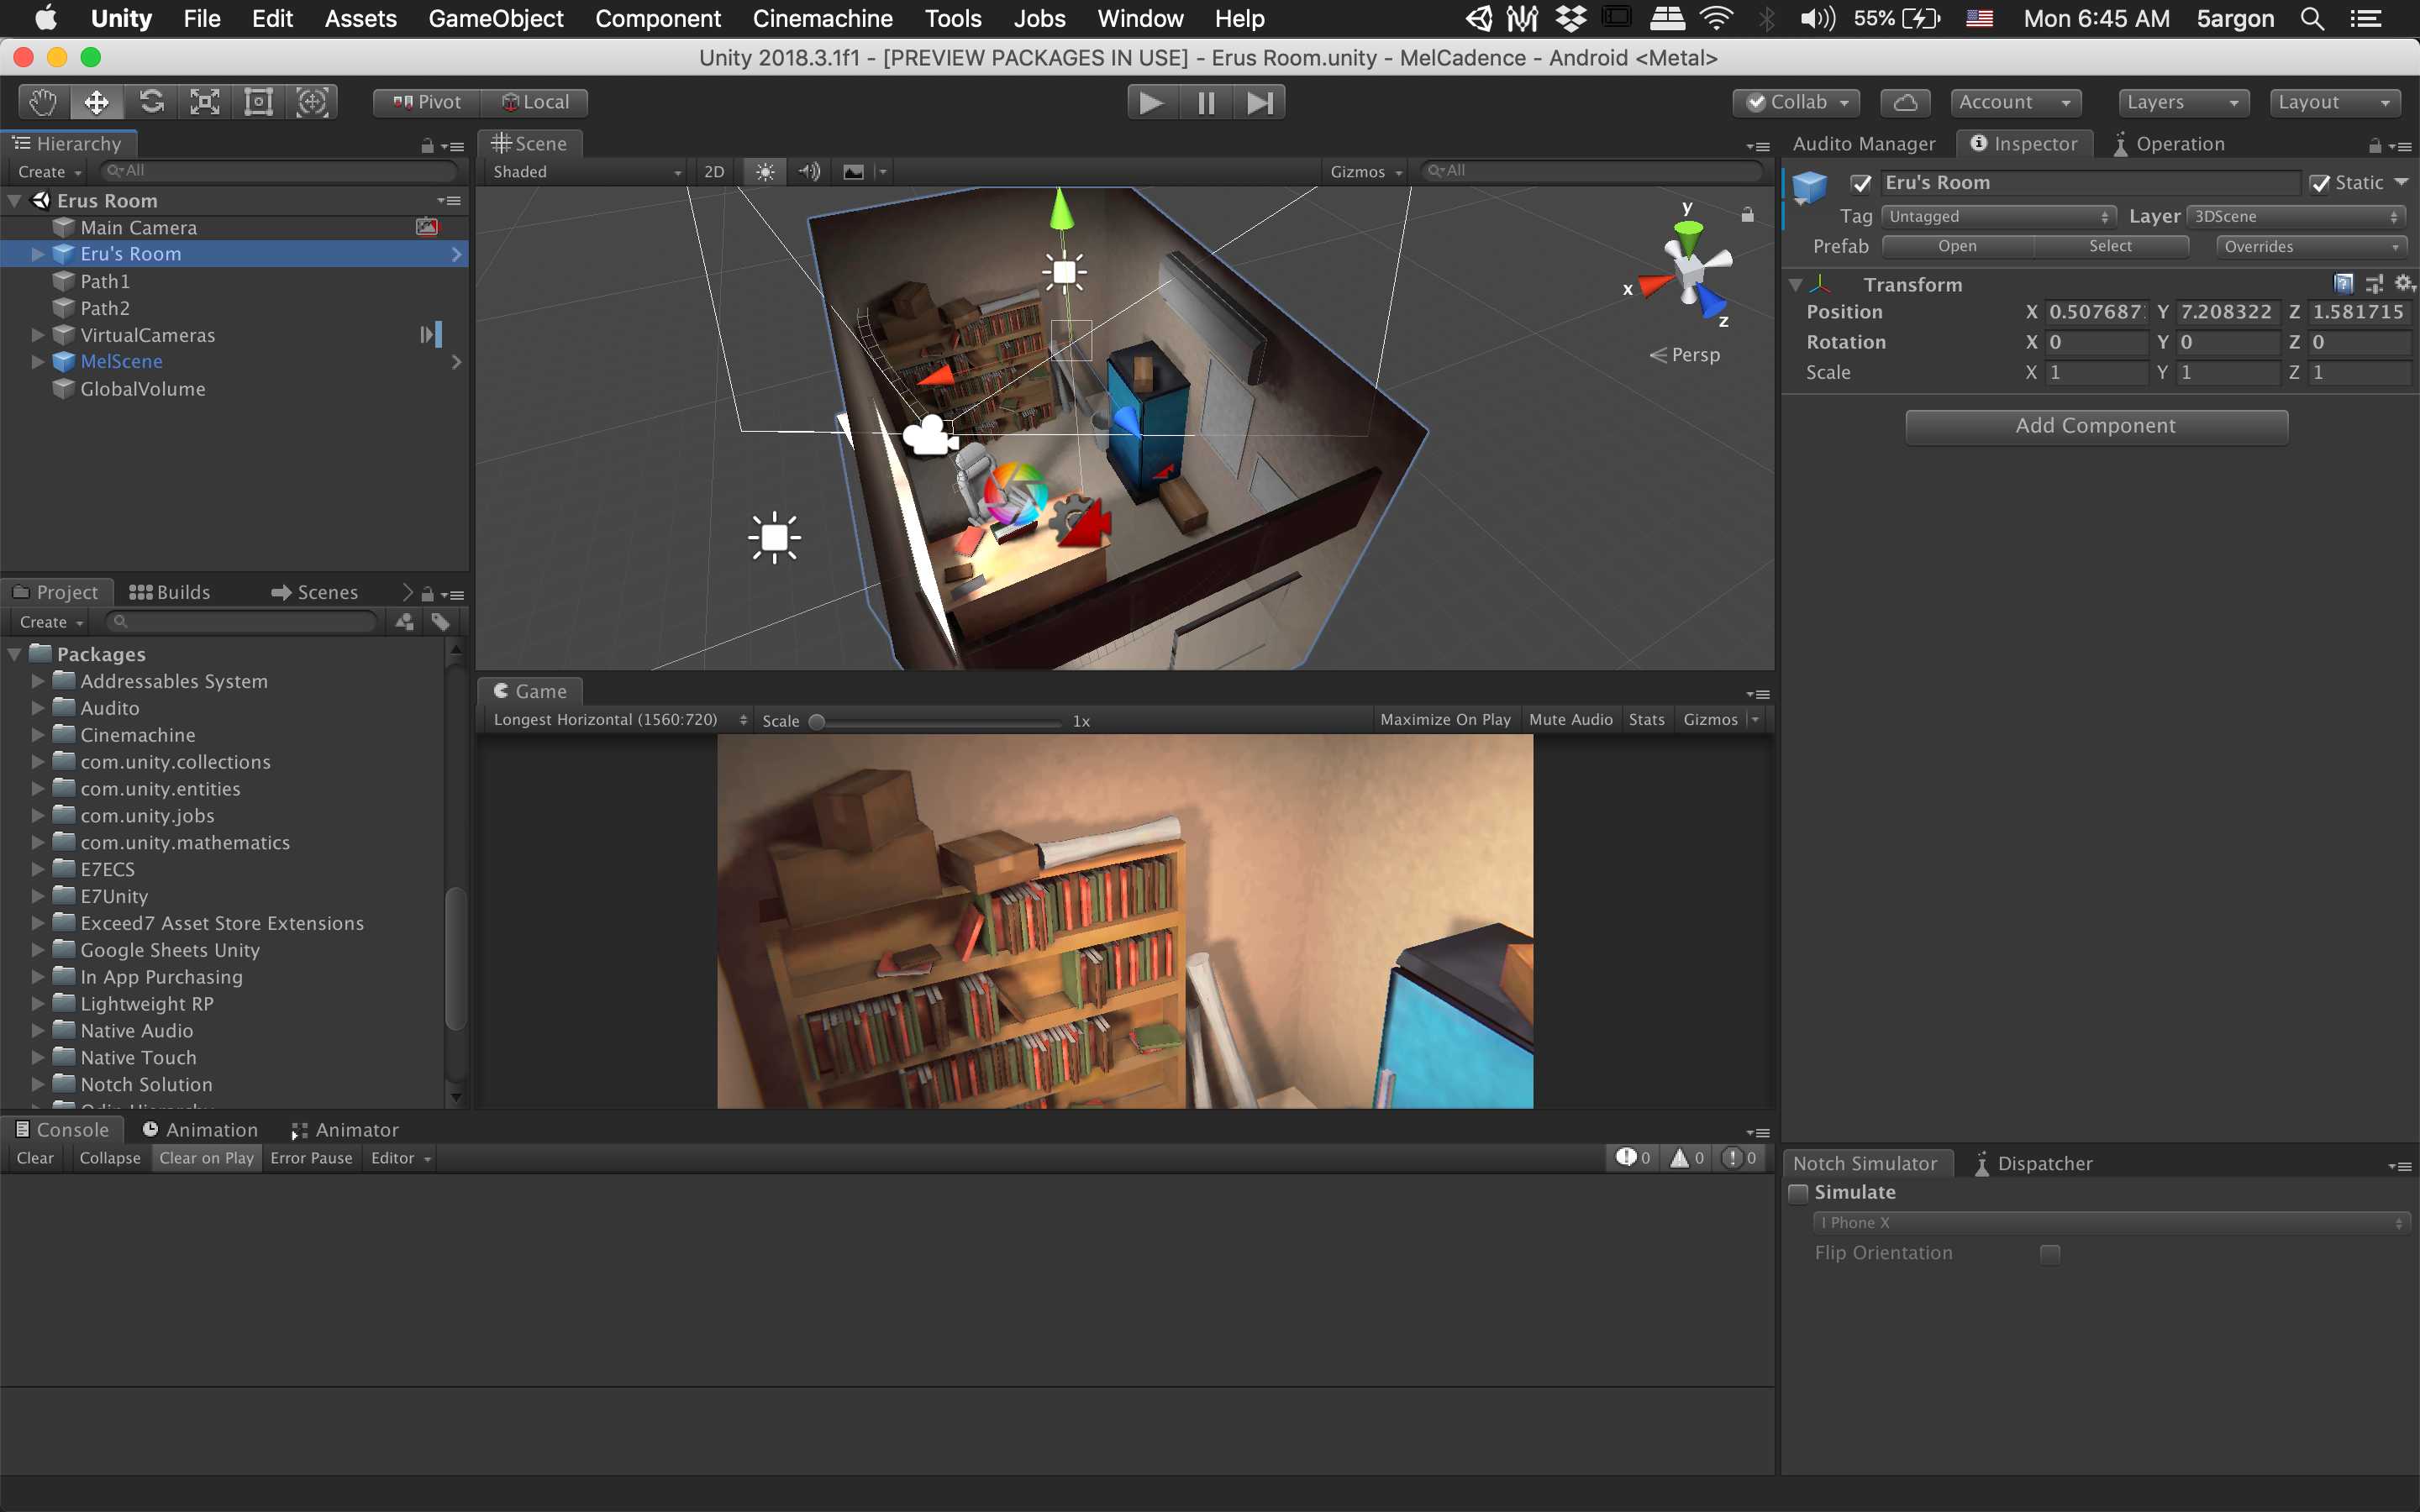Image resolution: width=2420 pixels, height=1512 pixels.
Task: Switch to the Audito Manager tab
Action: 1863,144
